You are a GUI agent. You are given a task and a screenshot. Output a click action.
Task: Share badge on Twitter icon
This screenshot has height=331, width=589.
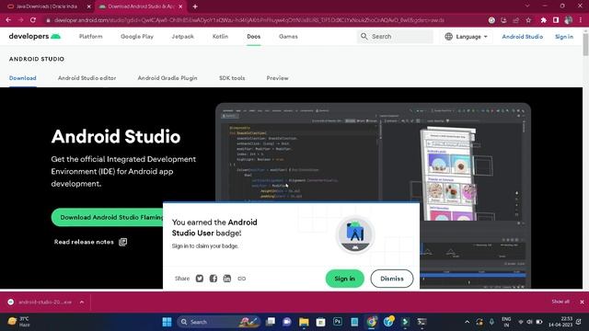point(200,279)
